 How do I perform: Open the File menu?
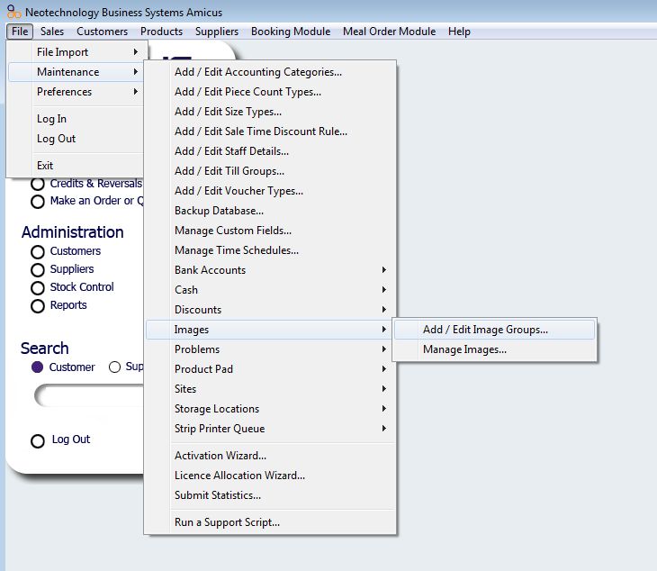(x=20, y=32)
